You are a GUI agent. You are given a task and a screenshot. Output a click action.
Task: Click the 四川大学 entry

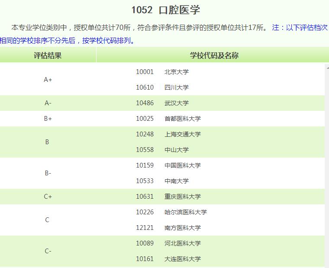tap(177, 87)
